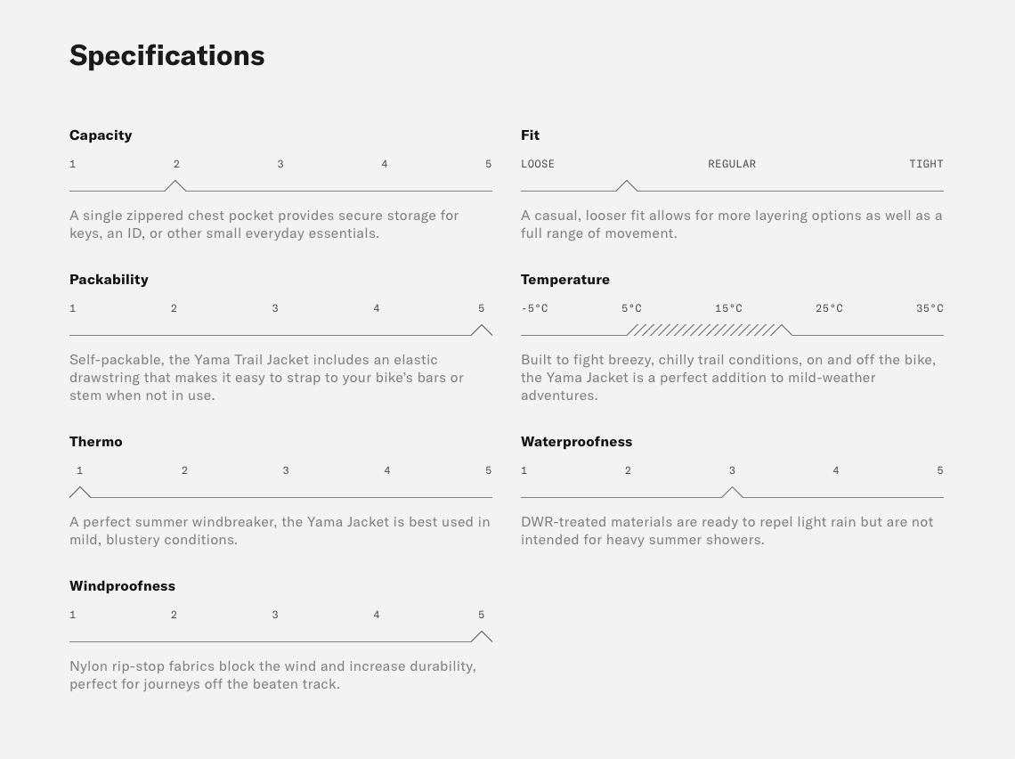Click the Thermo marker at level 1
Screen dimensions: 1015x759
80,492
